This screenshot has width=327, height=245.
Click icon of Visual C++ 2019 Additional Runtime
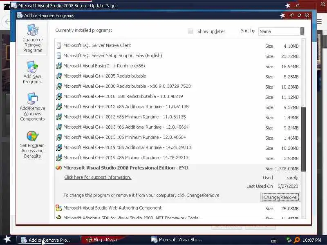(x=59, y=147)
